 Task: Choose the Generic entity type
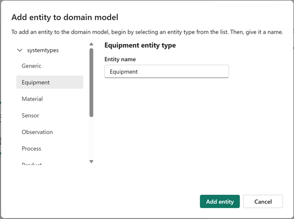50,66
